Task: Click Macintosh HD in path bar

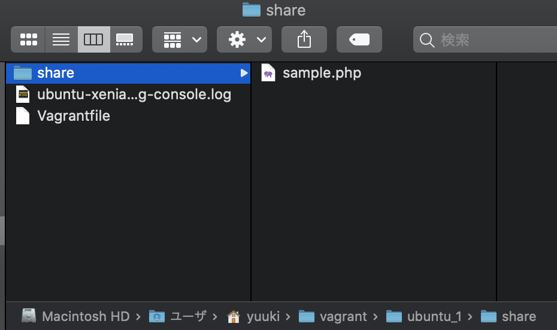Action: [x=84, y=316]
